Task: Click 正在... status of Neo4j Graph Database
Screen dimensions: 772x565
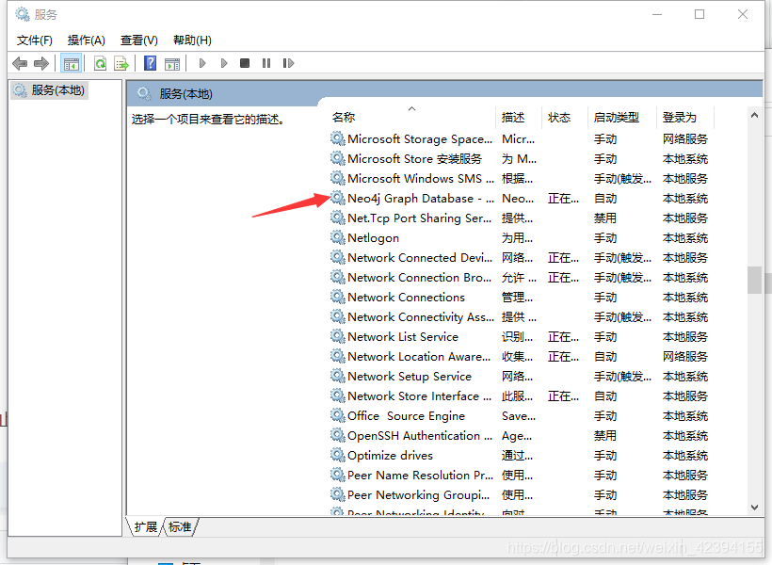Action: tap(563, 199)
